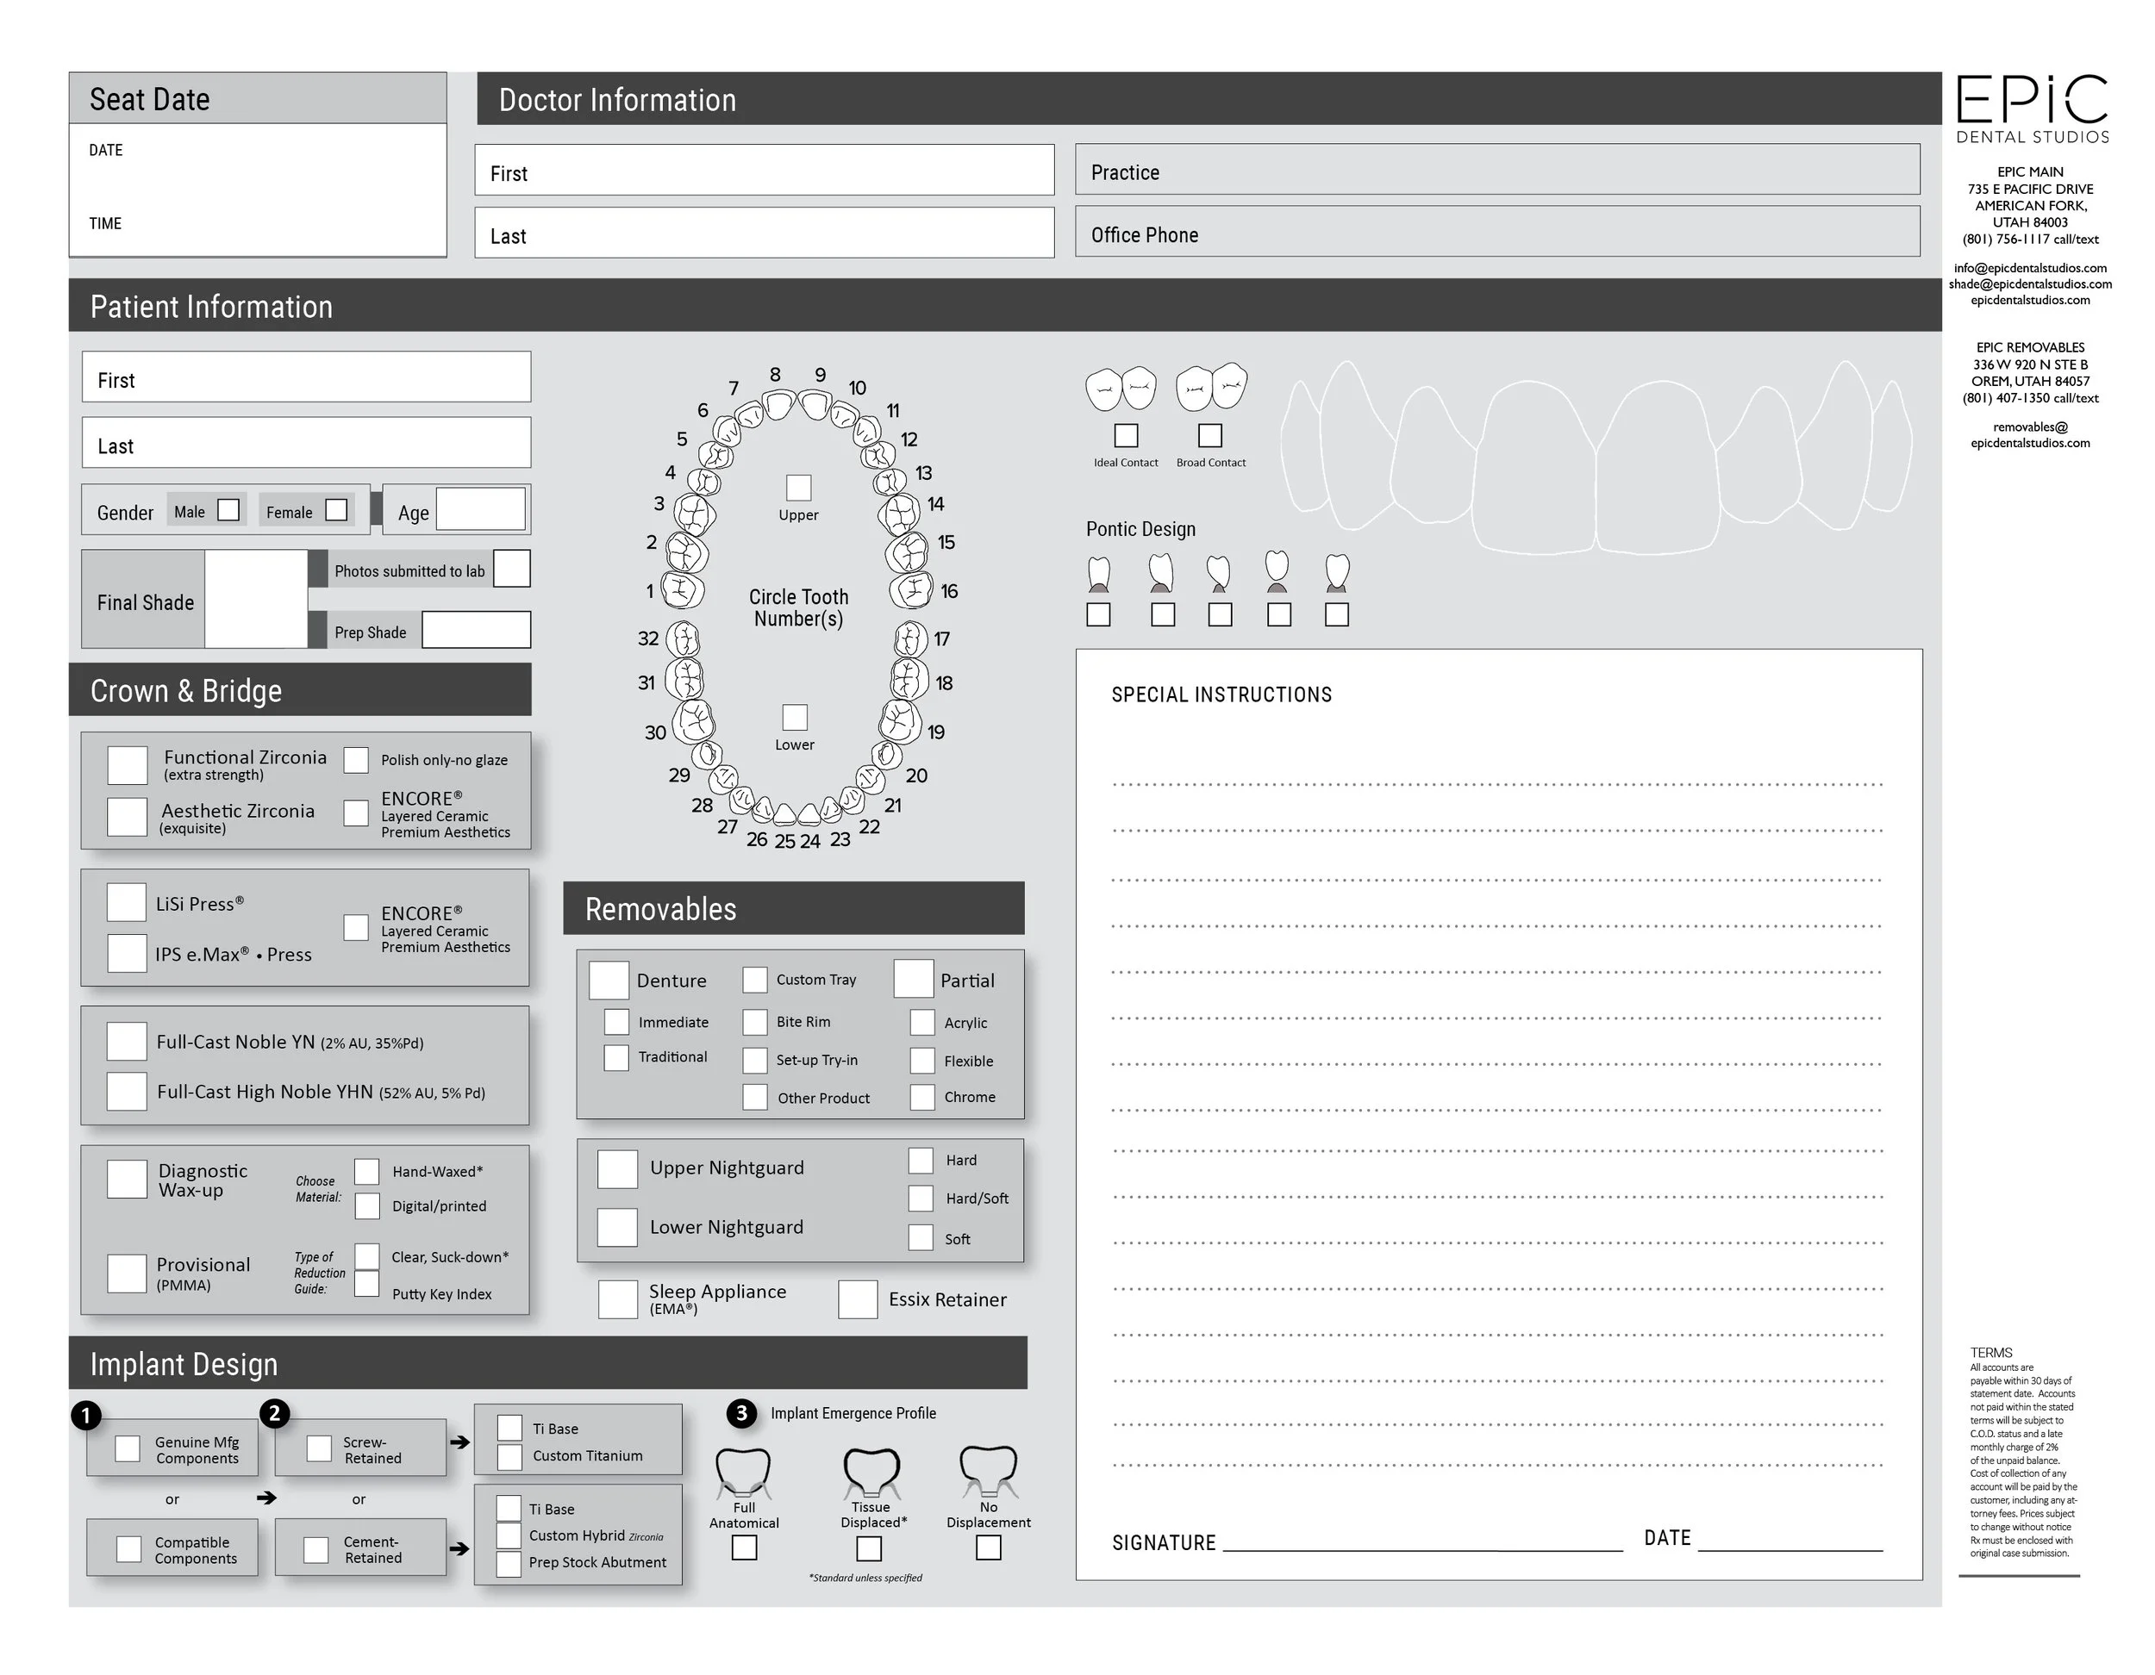This screenshot has height=1675, width=2155.
Task: Check the Functional Zirconia checkbox
Action: click(128, 764)
